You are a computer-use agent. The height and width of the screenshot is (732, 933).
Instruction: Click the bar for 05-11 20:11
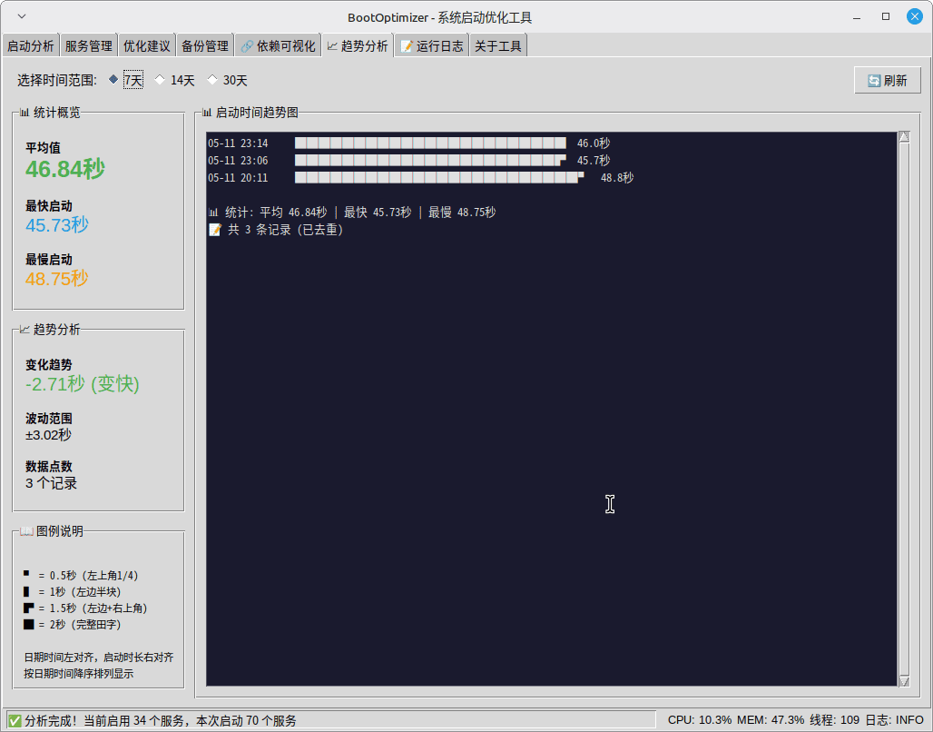pos(439,177)
